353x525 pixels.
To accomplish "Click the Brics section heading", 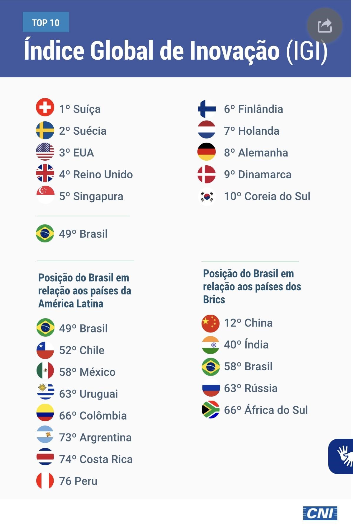I will 252,286.
